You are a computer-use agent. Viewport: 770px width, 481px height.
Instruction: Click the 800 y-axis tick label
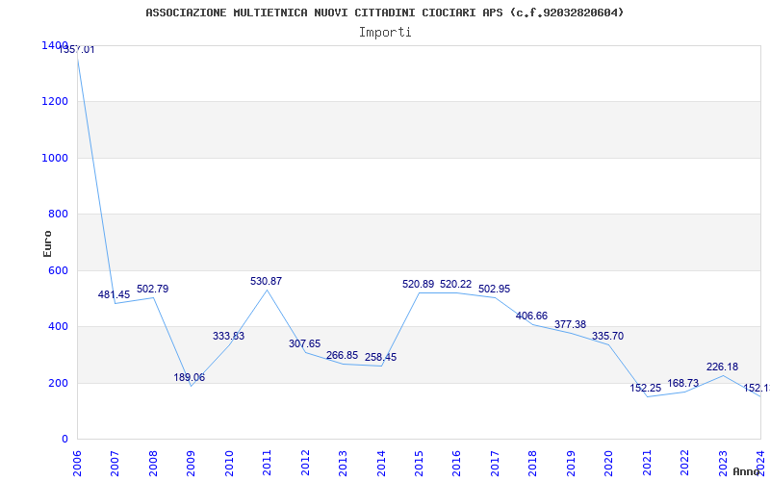pyautogui.click(x=58, y=214)
